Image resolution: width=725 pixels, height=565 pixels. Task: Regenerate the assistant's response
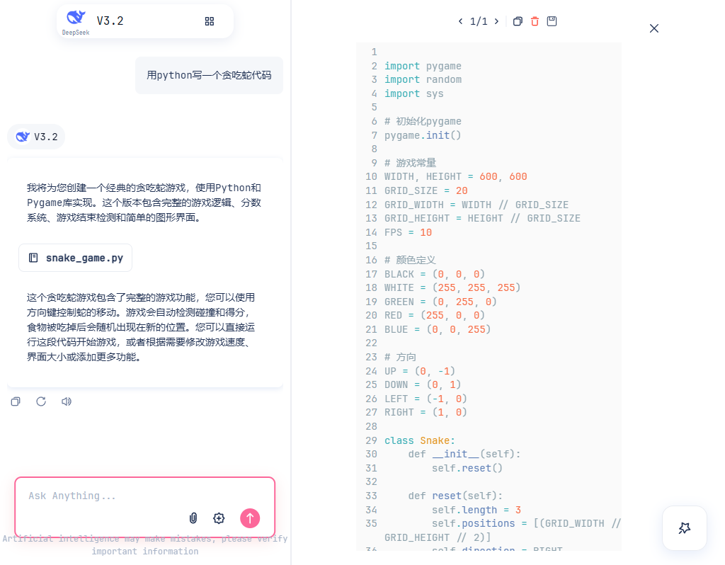point(41,401)
